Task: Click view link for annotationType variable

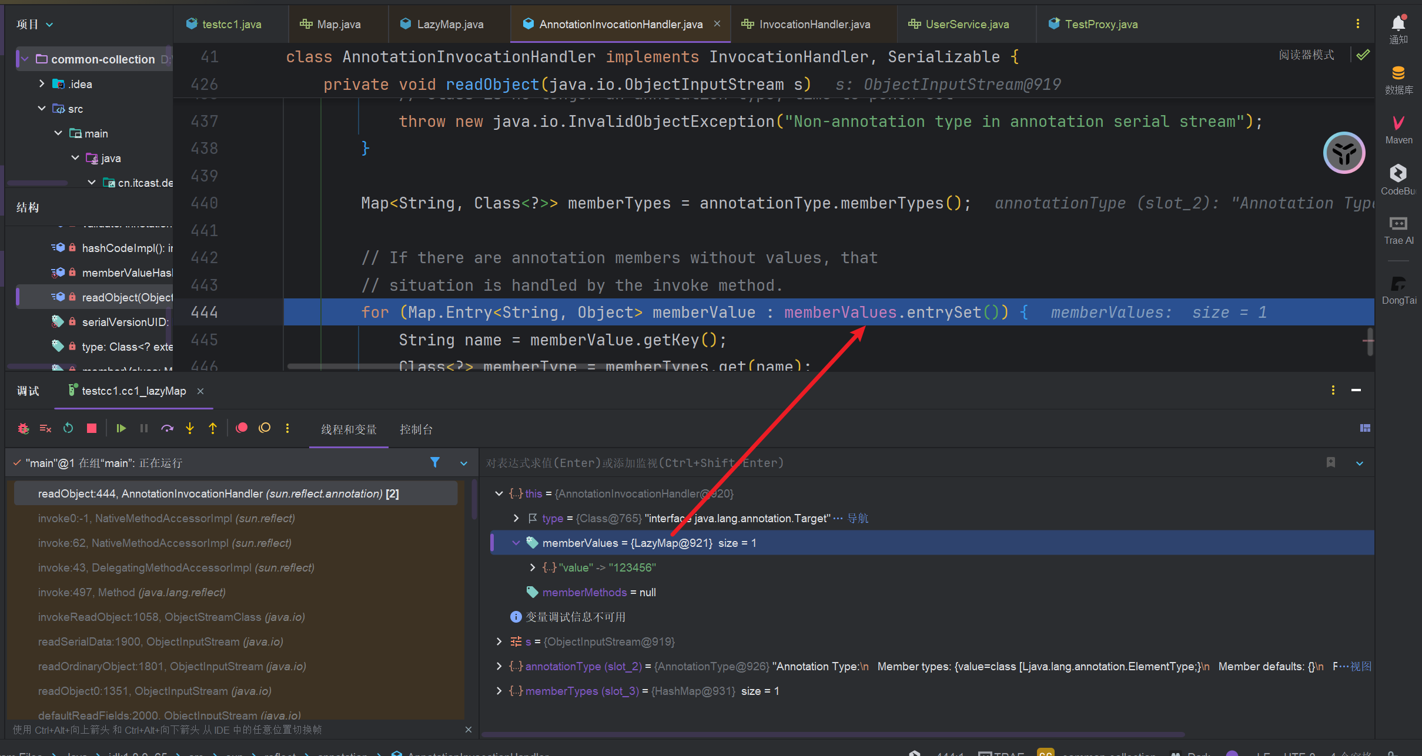Action: pos(1360,666)
